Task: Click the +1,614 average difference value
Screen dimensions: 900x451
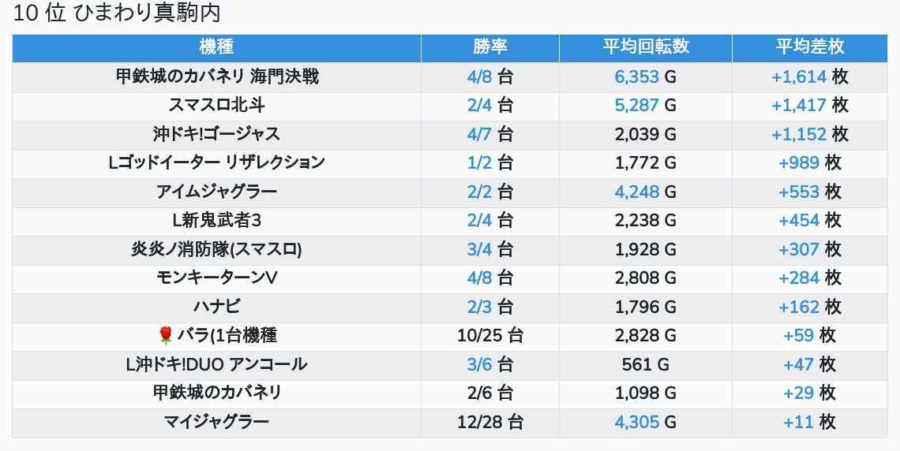Action: click(x=799, y=76)
